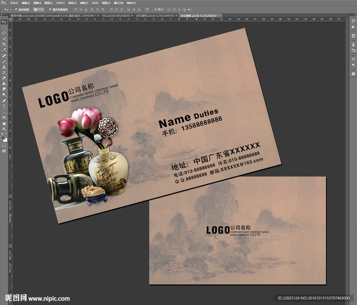Select the Brush tool
This screenshot has height=305, width=357.
point(4,61)
